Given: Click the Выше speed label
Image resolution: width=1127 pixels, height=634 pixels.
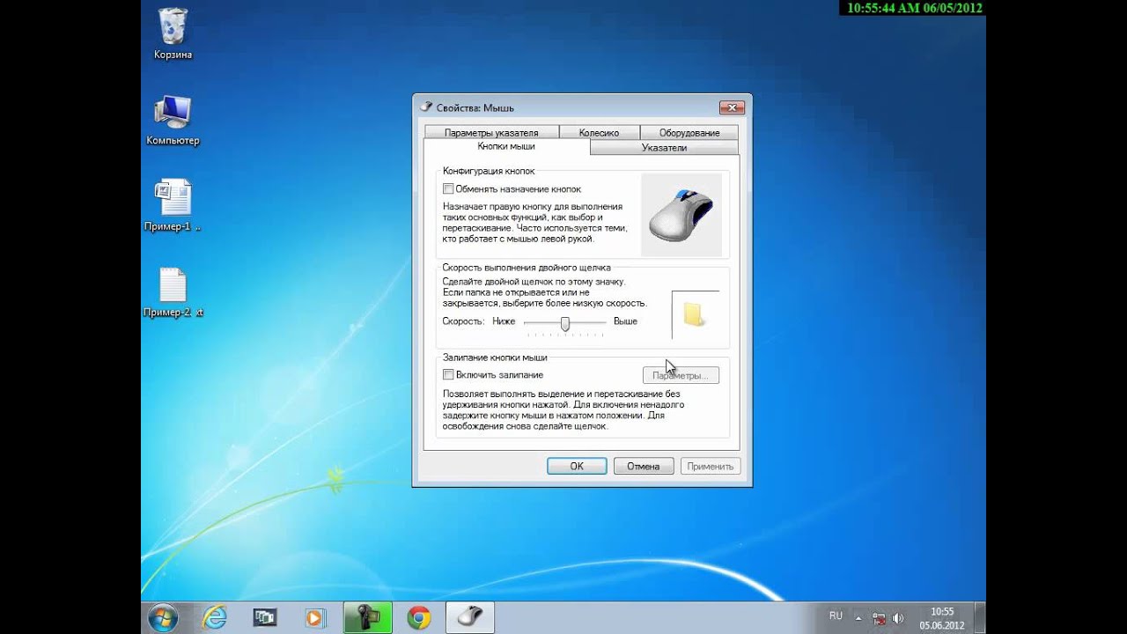Looking at the screenshot, I should (625, 321).
